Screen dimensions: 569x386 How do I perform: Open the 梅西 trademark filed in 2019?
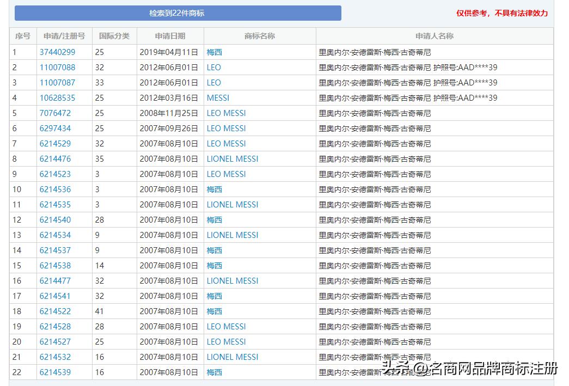click(x=214, y=52)
